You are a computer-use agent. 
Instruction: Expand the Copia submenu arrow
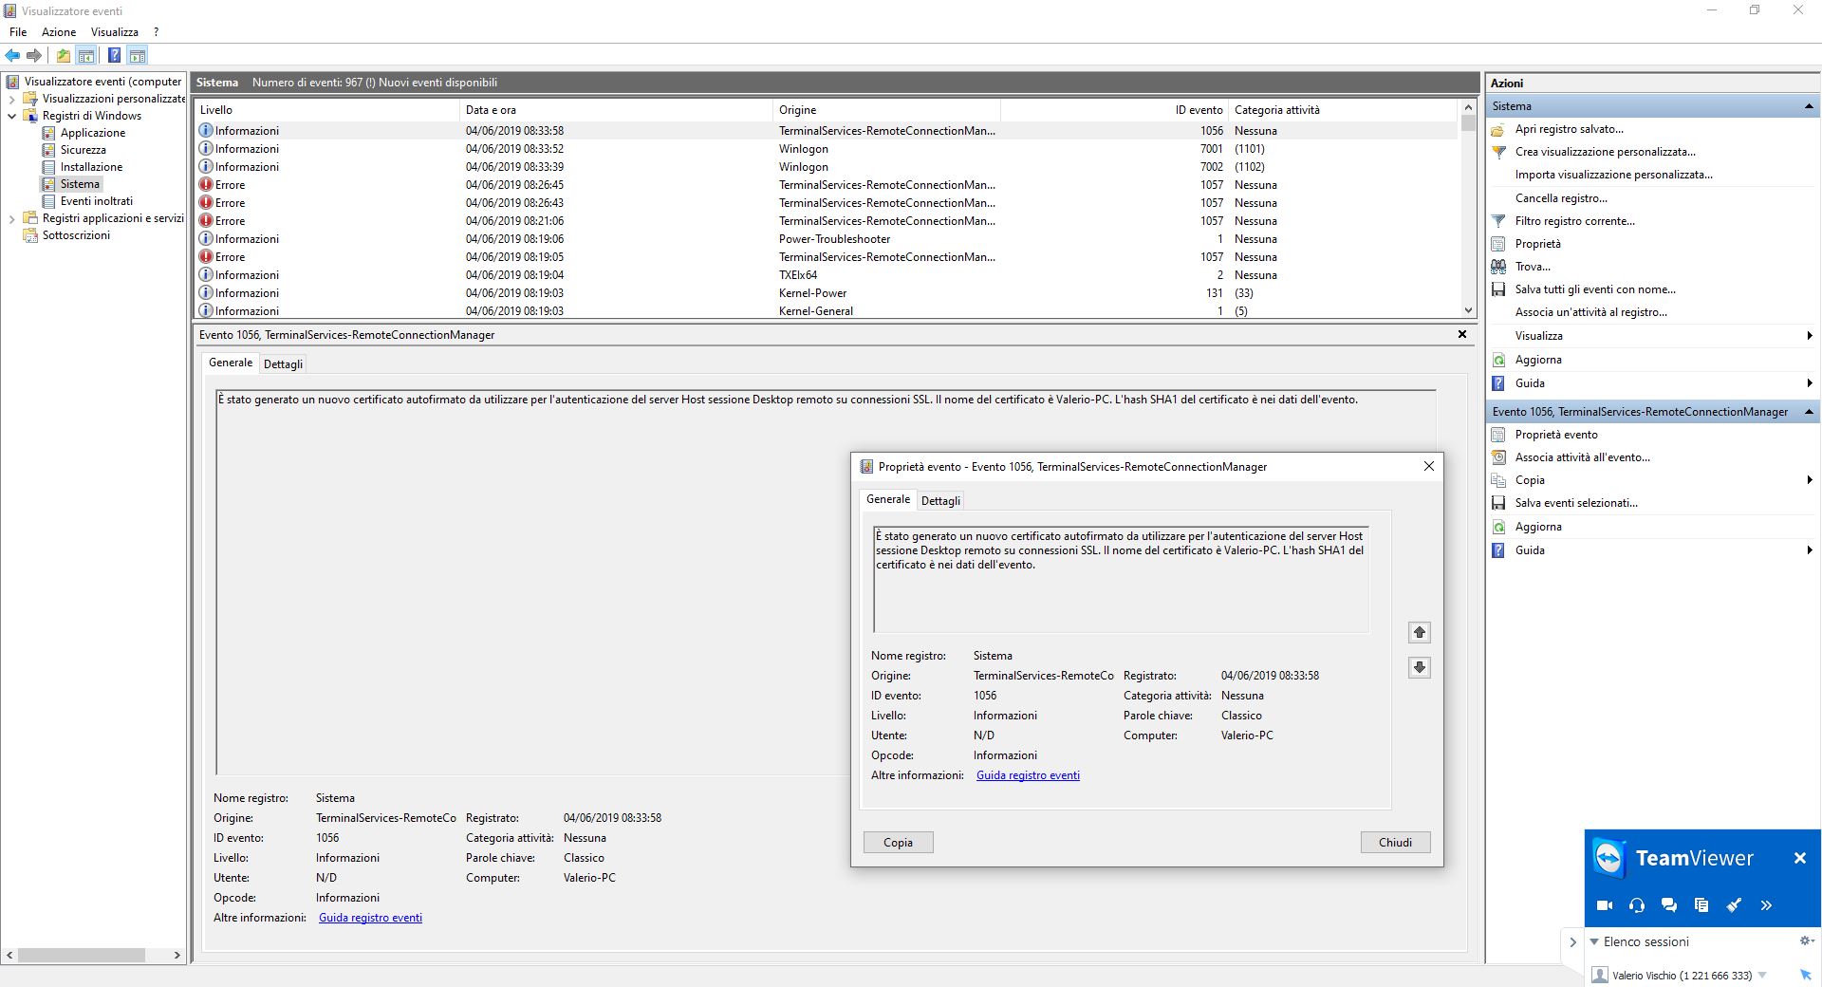pos(1810,480)
